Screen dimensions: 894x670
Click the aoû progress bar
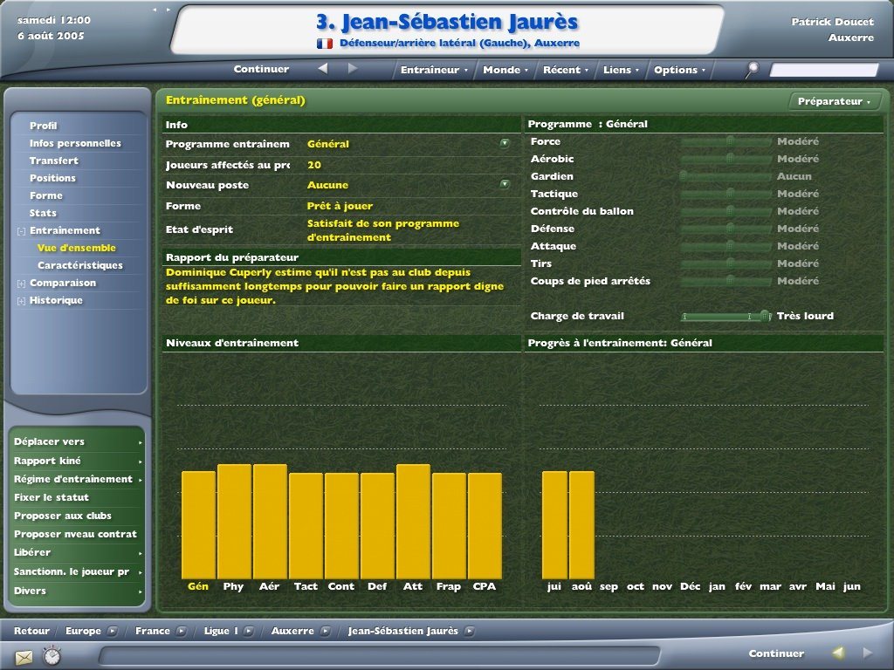point(581,525)
